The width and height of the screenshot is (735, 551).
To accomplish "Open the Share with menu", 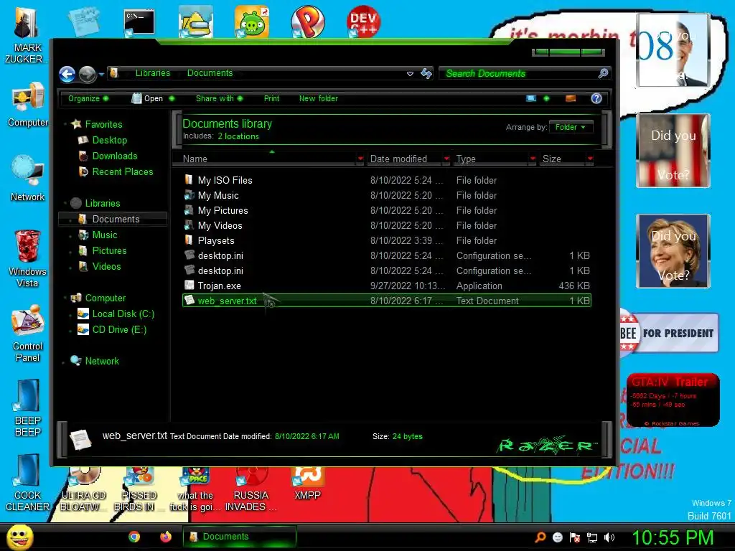I will pyautogui.click(x=219, y=98).
